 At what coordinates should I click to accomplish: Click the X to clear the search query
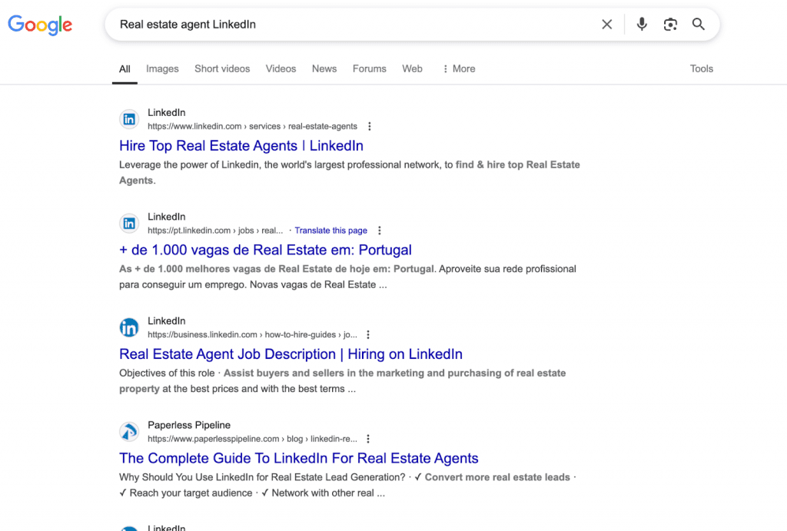coord(606,24)
